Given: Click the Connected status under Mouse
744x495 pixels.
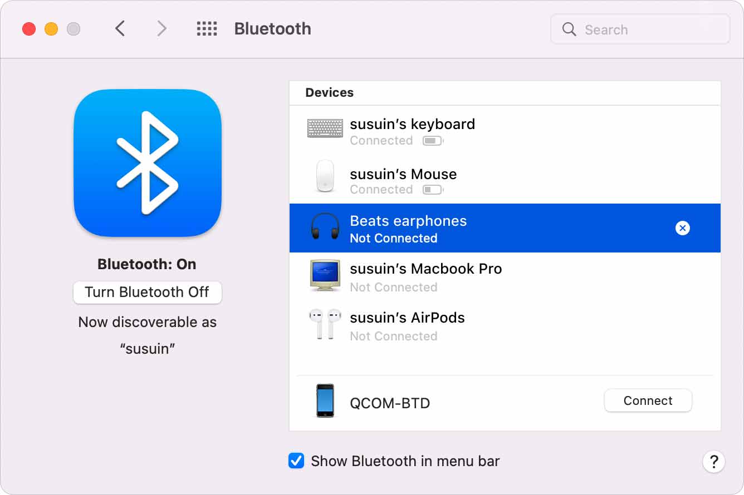Looking at the screenshot, I should (381, 190).
